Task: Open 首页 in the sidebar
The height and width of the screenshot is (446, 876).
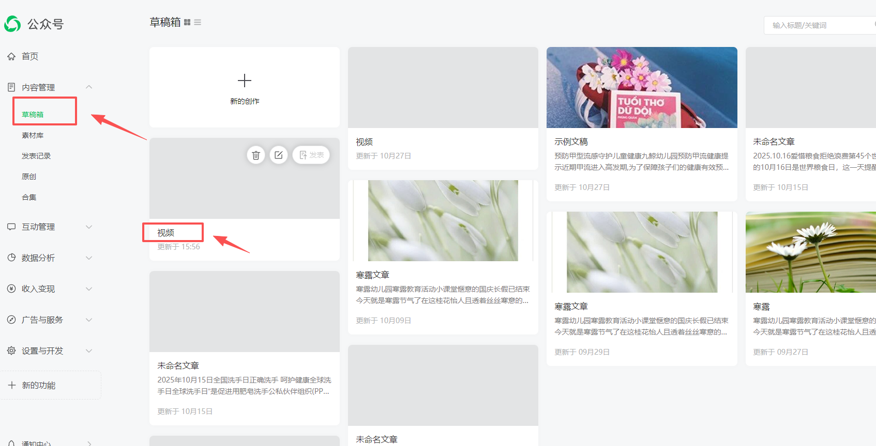Action: [30, 56]
